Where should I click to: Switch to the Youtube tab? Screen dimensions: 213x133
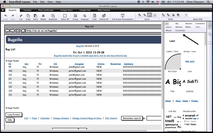(27, 10)
